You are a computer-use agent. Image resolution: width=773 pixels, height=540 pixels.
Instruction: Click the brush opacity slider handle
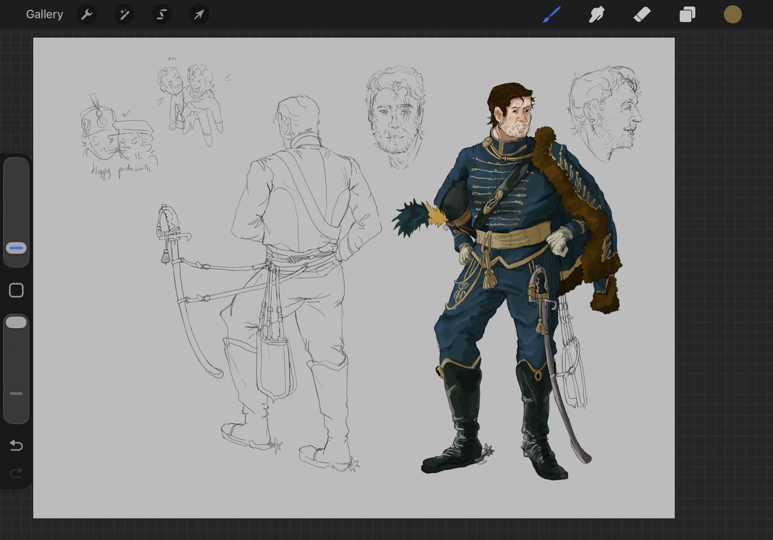pos(16,322)
